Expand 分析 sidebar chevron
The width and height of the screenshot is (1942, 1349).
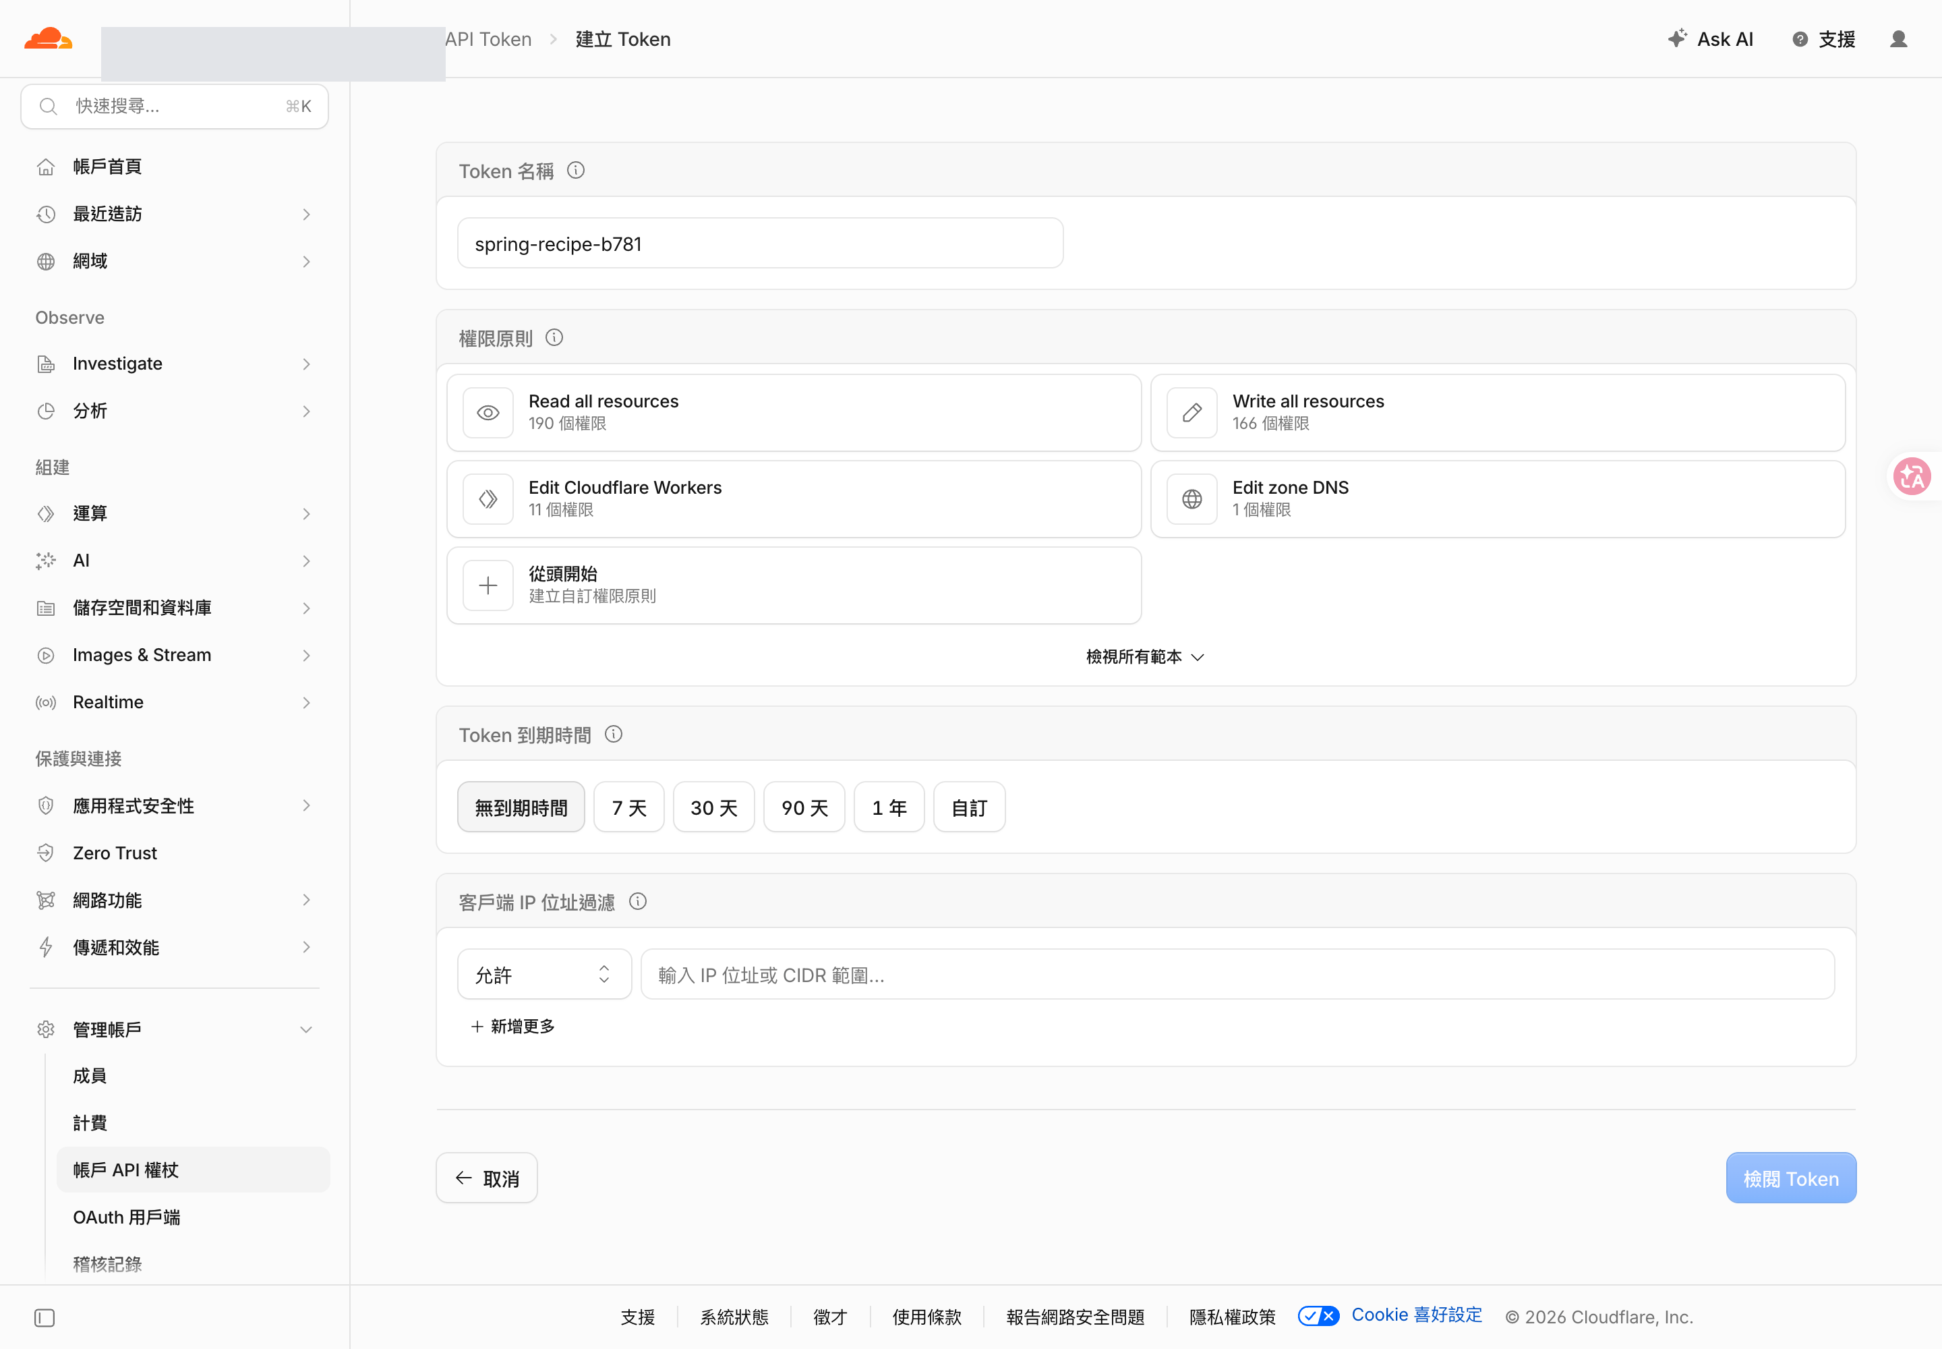click(x=306, y=411)
